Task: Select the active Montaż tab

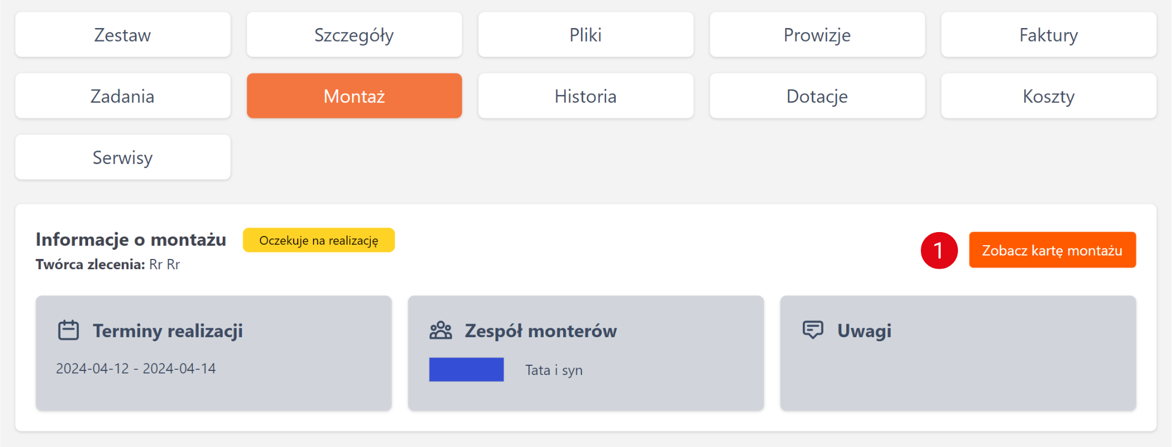Action: click(354, 96)
